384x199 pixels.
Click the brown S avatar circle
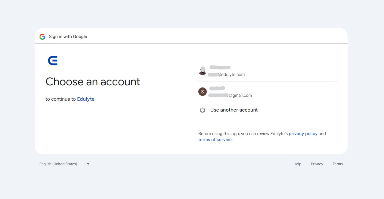click(x=203, y=92)
